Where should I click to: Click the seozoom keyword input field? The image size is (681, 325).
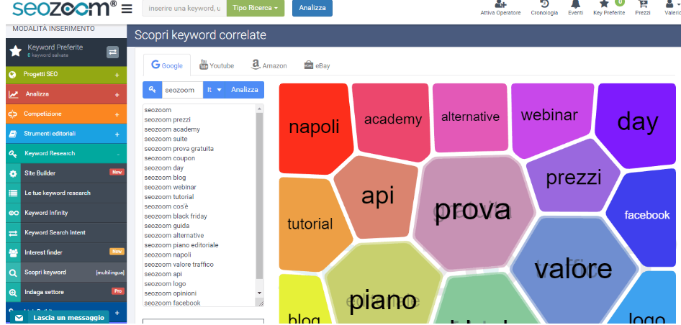[182, 90]
